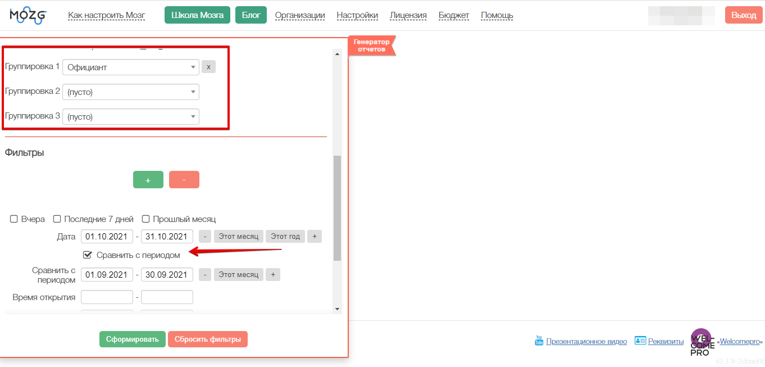
Task: Click the YouTube icon near Презентационное видео
Action: click(x=539, y=341)
